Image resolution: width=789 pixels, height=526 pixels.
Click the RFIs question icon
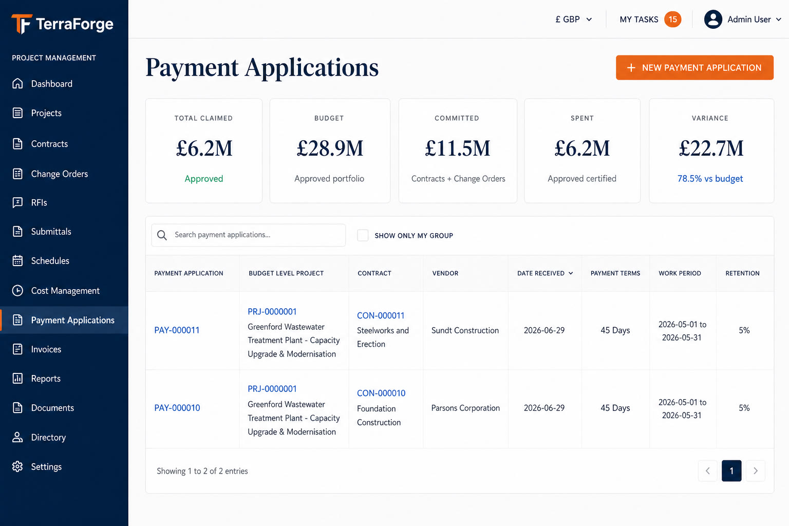point(17,202)
